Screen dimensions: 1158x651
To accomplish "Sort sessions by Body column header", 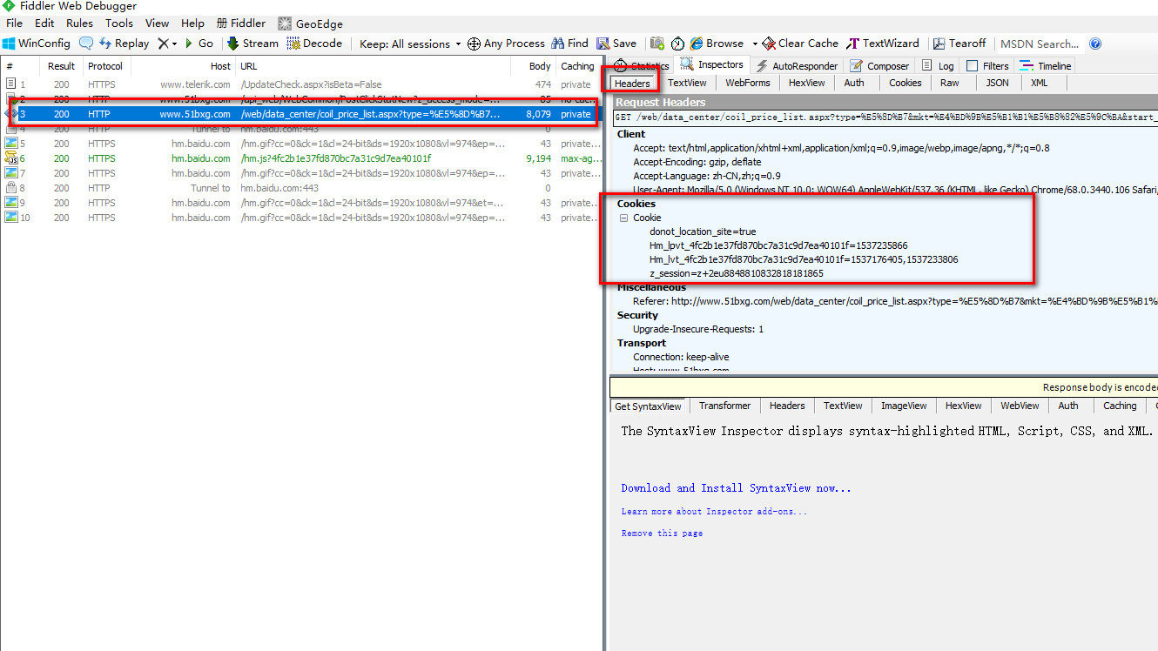I will pos(531,66).
